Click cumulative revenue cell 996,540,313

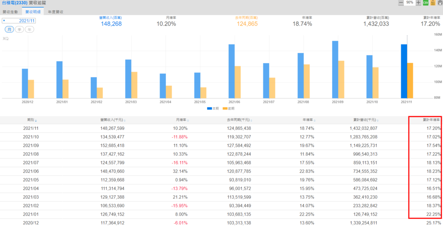[x=365, y=154]
